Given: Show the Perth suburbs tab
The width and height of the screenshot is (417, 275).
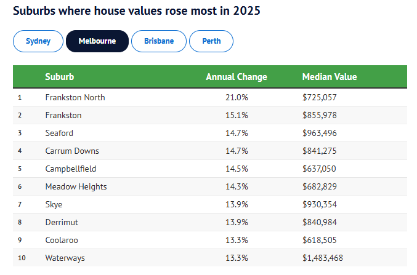Looking at the screenshot, I should [211, 41].
